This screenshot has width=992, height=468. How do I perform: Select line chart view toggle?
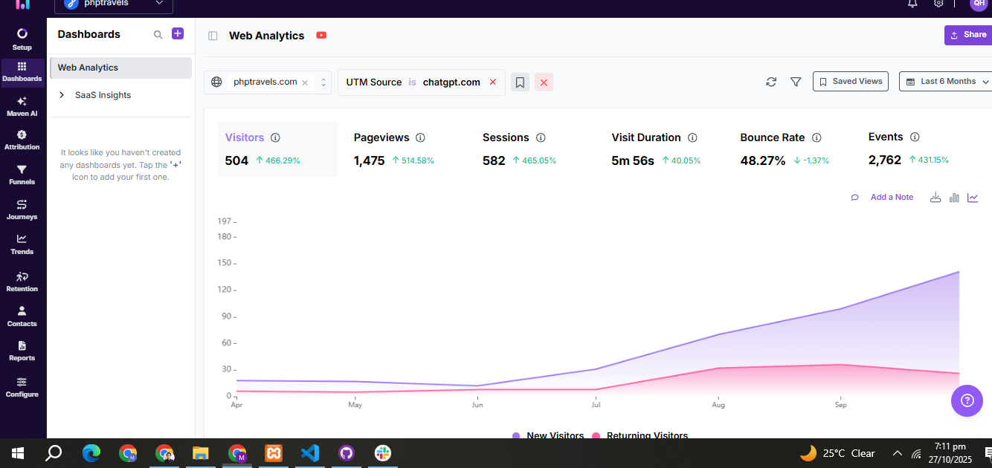973,198
